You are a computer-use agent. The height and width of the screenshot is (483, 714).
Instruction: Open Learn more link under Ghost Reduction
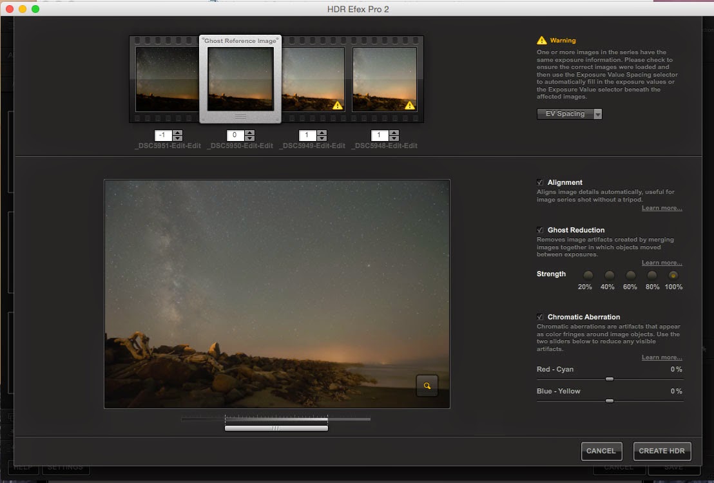point(662,263)
